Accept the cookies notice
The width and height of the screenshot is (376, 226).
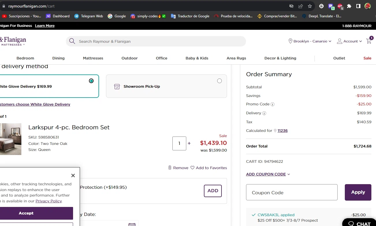(x=36, y=213)
